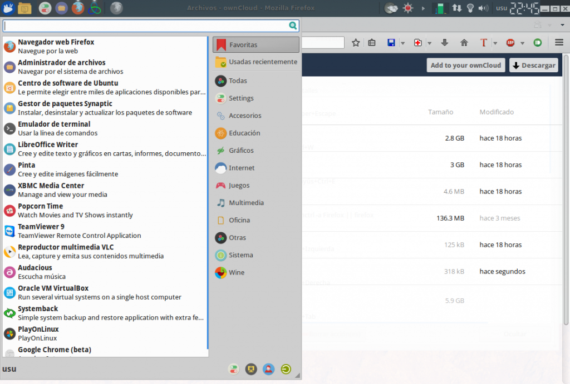
Task: Switch user from menu footer
Action: click(x=268, y=369)
